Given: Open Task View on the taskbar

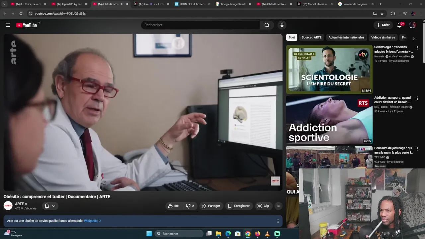Looking at the screenshot, I should pyautogui.click(x=209, y=234).
